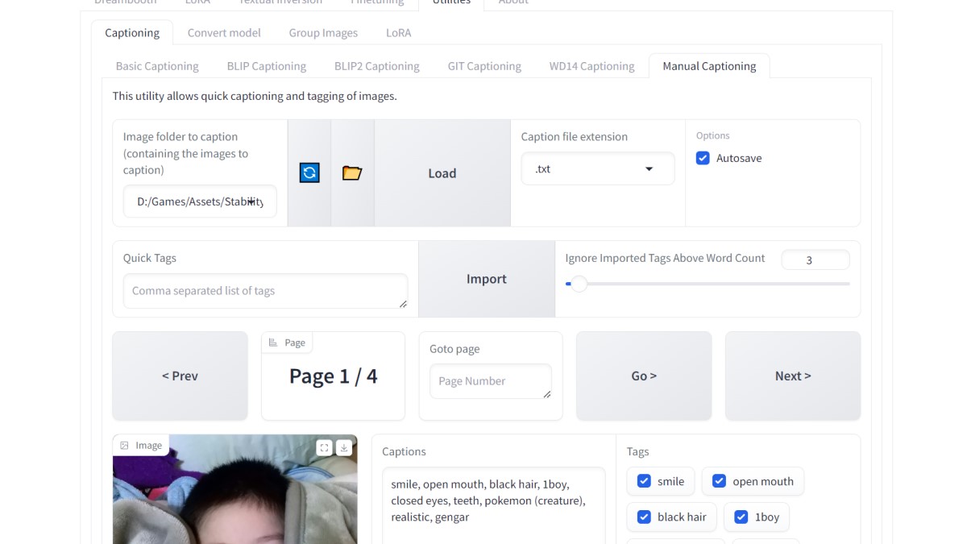
Task: Click the Go > button
Action: 644,376
